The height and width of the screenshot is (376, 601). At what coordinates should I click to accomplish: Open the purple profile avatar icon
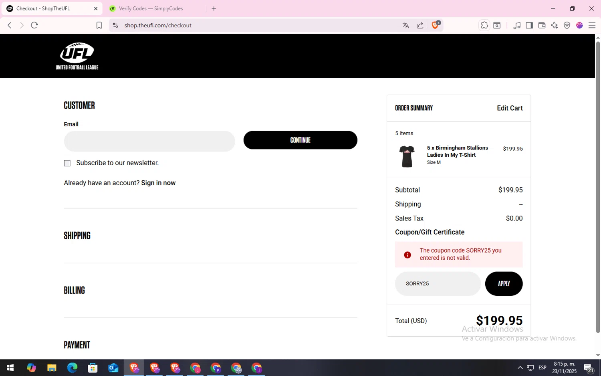[x=579, y=25]
